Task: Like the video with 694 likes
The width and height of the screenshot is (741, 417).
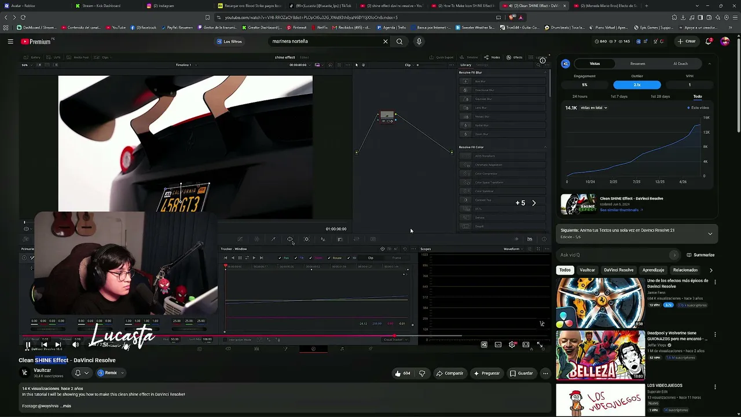Action: click(x=402, y=374)
